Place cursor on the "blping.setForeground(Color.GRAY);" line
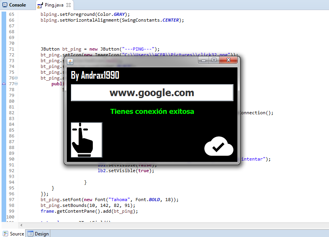Image resolution: width=329 pixels, height=237 pixels. [x=85, y=14]
